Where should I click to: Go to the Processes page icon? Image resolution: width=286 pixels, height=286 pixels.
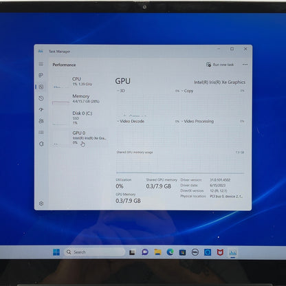pos(41,75)
